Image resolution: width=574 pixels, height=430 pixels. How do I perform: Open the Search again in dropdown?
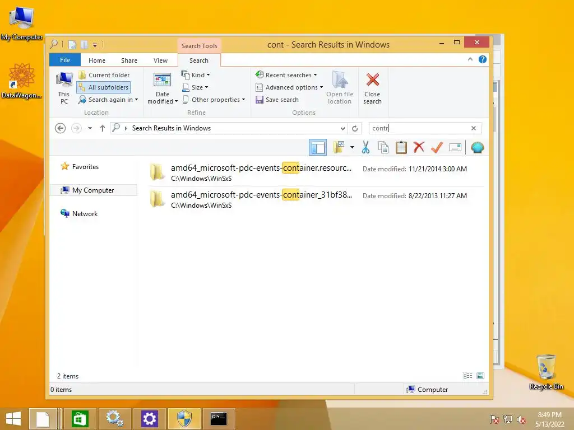point(108,100)
